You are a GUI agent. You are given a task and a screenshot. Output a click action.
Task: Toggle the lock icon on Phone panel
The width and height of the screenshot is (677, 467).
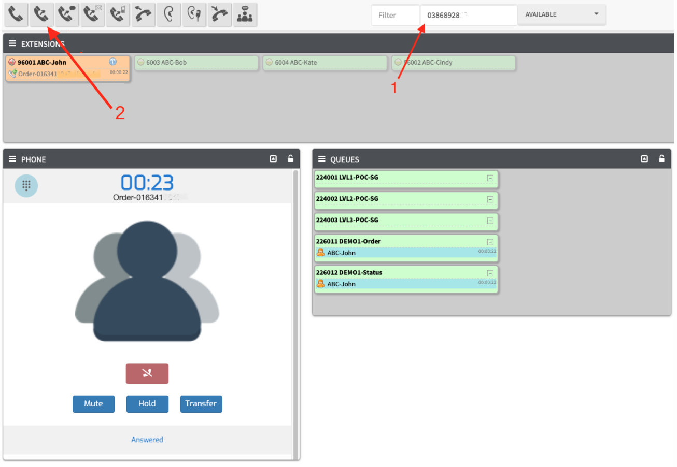[x=291, y=159]
